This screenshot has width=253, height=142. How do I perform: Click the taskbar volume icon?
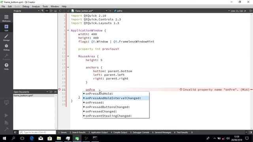228,138
